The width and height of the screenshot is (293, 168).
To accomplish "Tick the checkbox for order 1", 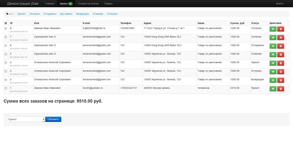I will (x=6, y=88).
